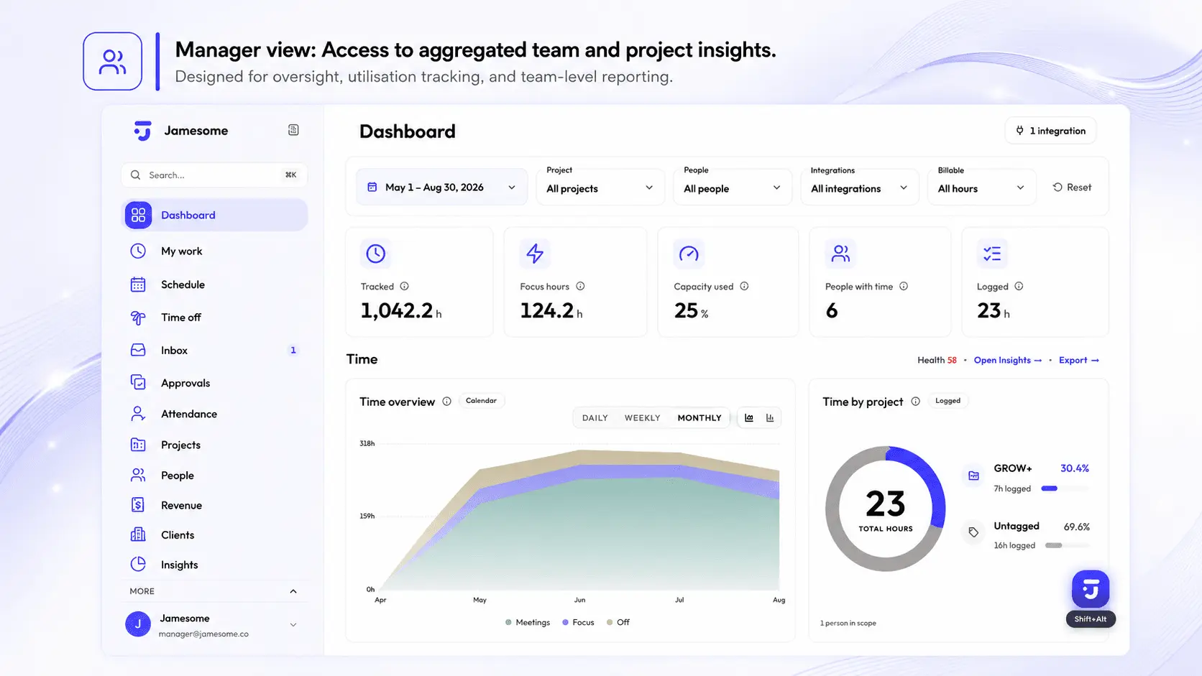This screenshot has width=1202, height=676.
Task: Open the People filter dropdown
Action: click(732, 187)
